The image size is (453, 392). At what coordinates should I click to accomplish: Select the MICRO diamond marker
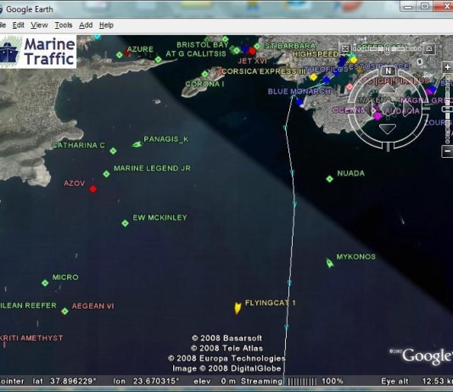pos(45,283)
